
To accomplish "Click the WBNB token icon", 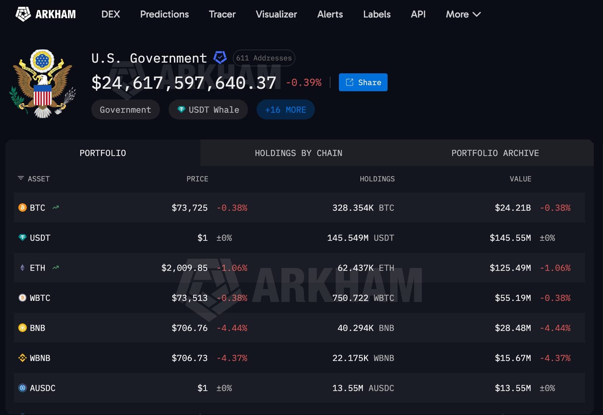I will coord(23,358).
